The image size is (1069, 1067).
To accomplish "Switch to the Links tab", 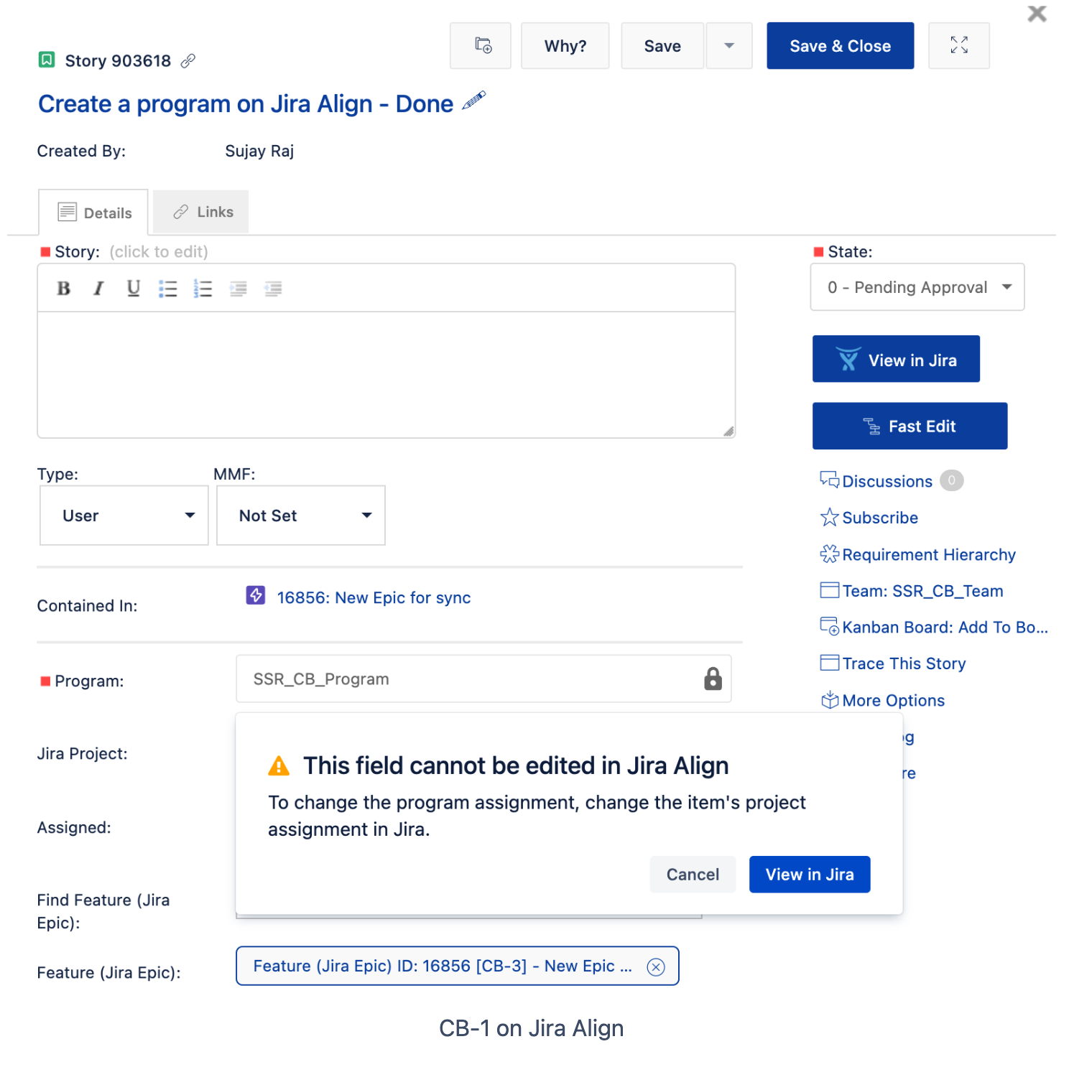I will pos(201,212).
